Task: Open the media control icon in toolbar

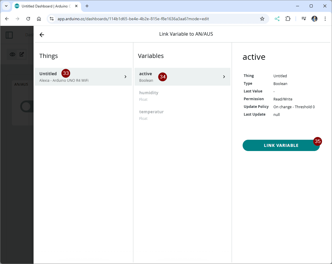Action: pos(303,19)
